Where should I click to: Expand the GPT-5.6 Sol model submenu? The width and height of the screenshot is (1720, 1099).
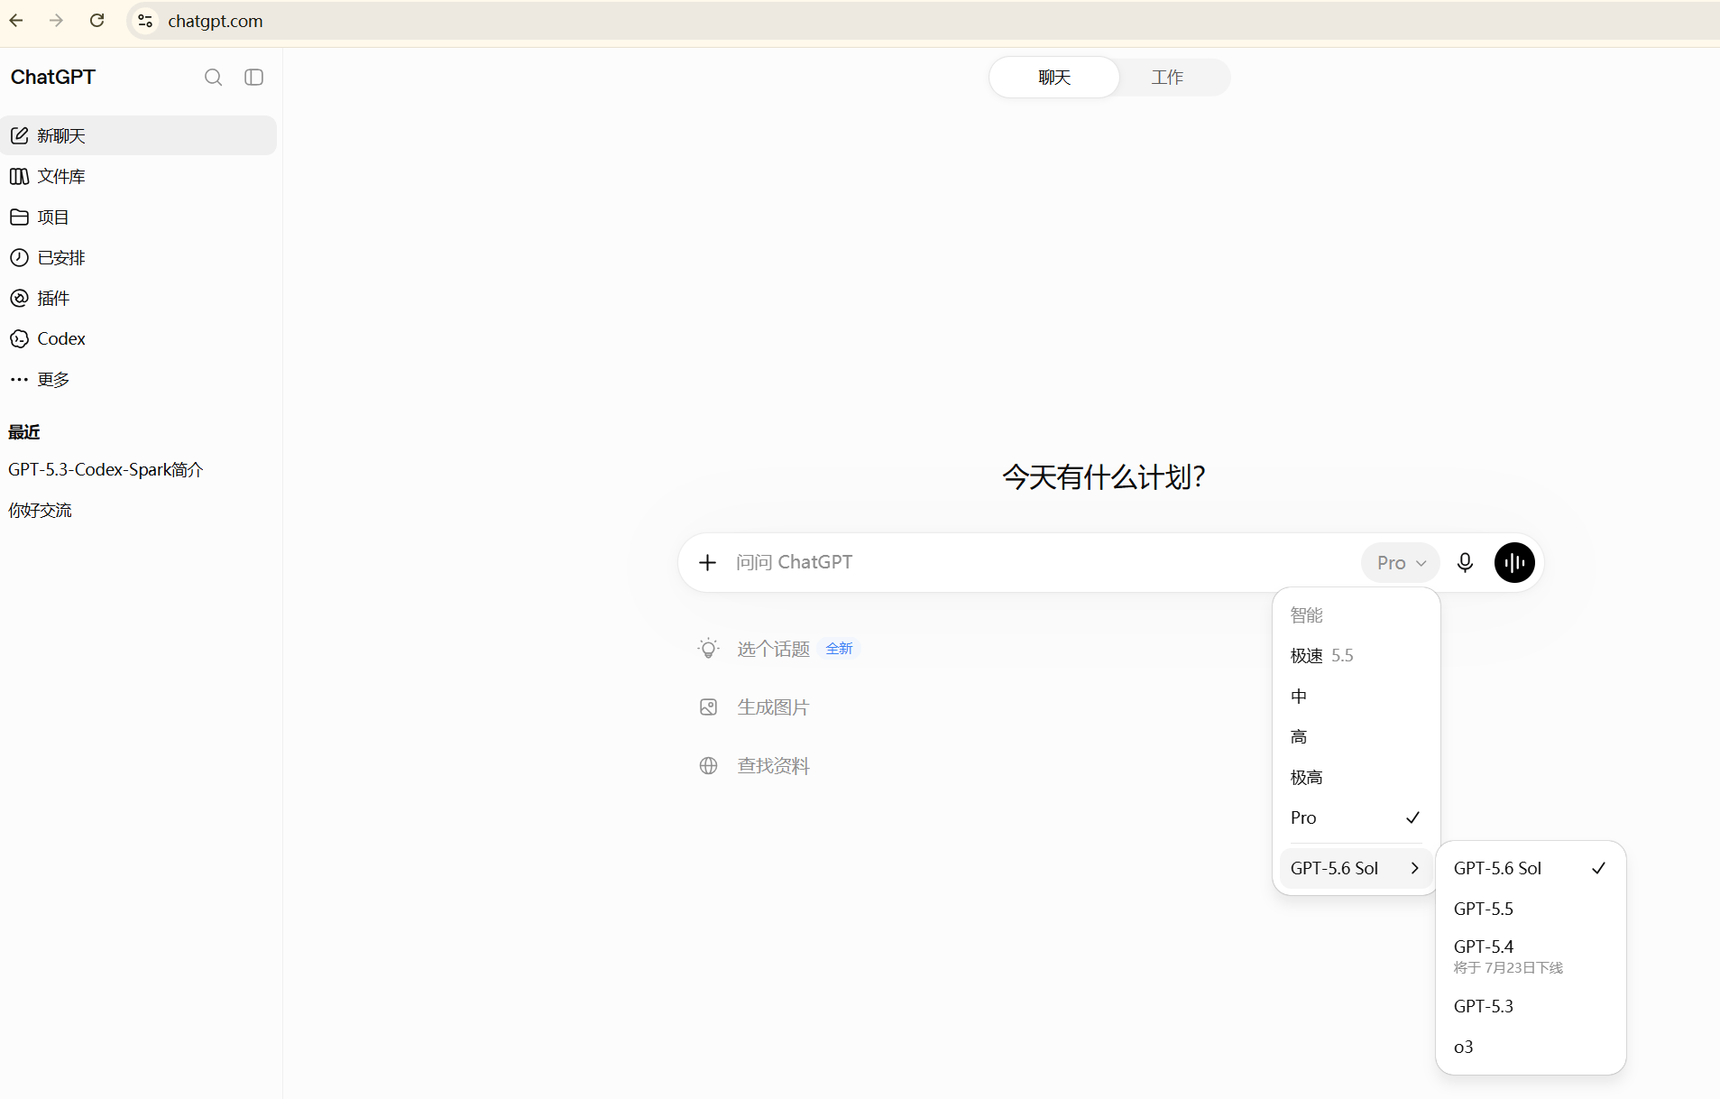pos(1356,868)
